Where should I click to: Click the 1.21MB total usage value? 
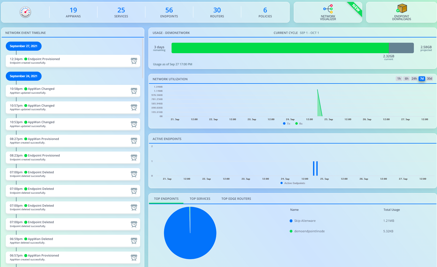point(389,221)
